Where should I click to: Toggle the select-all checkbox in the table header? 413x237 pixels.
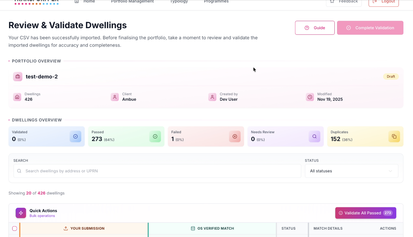(14, 228)
